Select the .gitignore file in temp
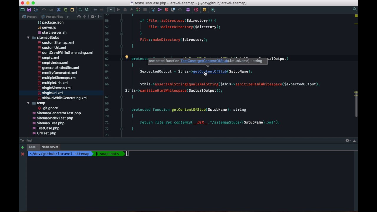The height and width of the screenshot is (212, 377). (x=50, y=108)
